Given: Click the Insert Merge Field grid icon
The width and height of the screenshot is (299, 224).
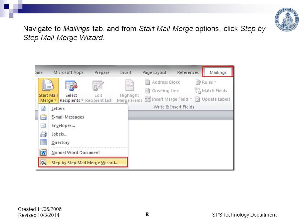Looking at the screenshot, I should tap(147, 99).
